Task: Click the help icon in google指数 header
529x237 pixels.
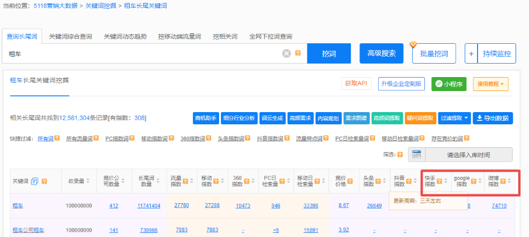Action: tap(473, 181)
